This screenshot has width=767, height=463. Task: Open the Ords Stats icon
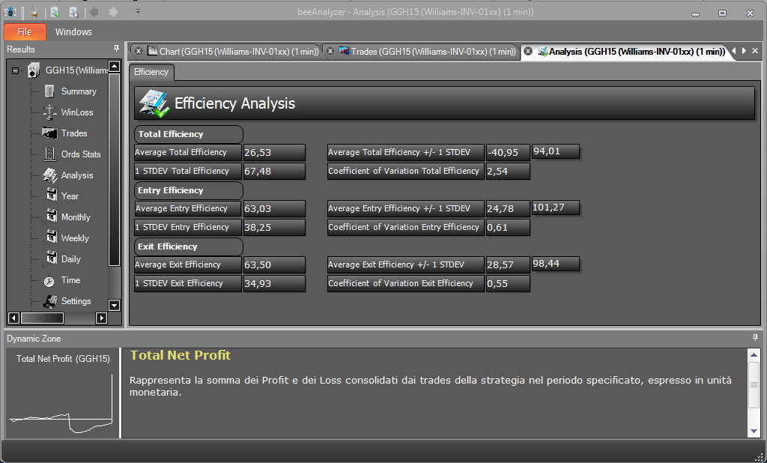(49, 154)
